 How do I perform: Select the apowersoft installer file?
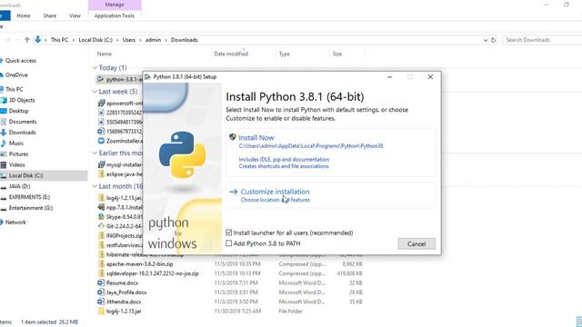(124, 104)
